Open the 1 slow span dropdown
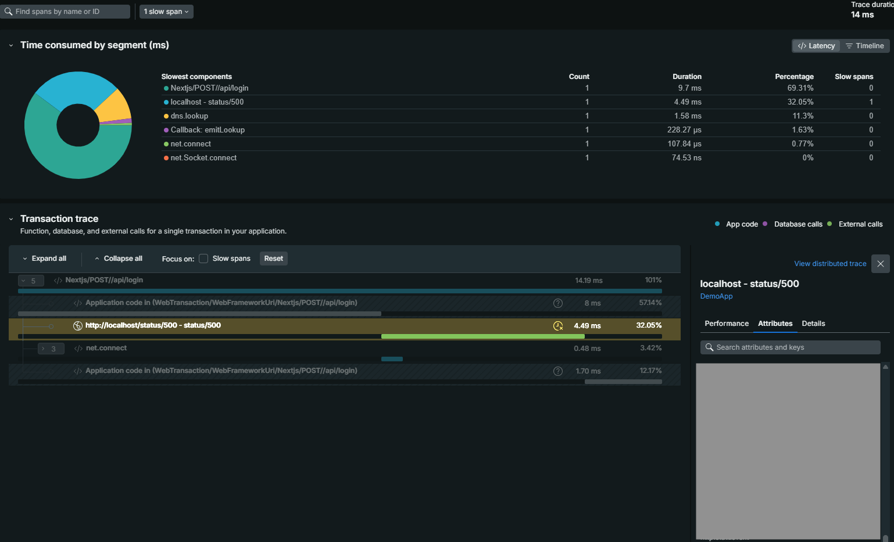The height and width of the screenshot is (542, 894). tap(166, 12)
